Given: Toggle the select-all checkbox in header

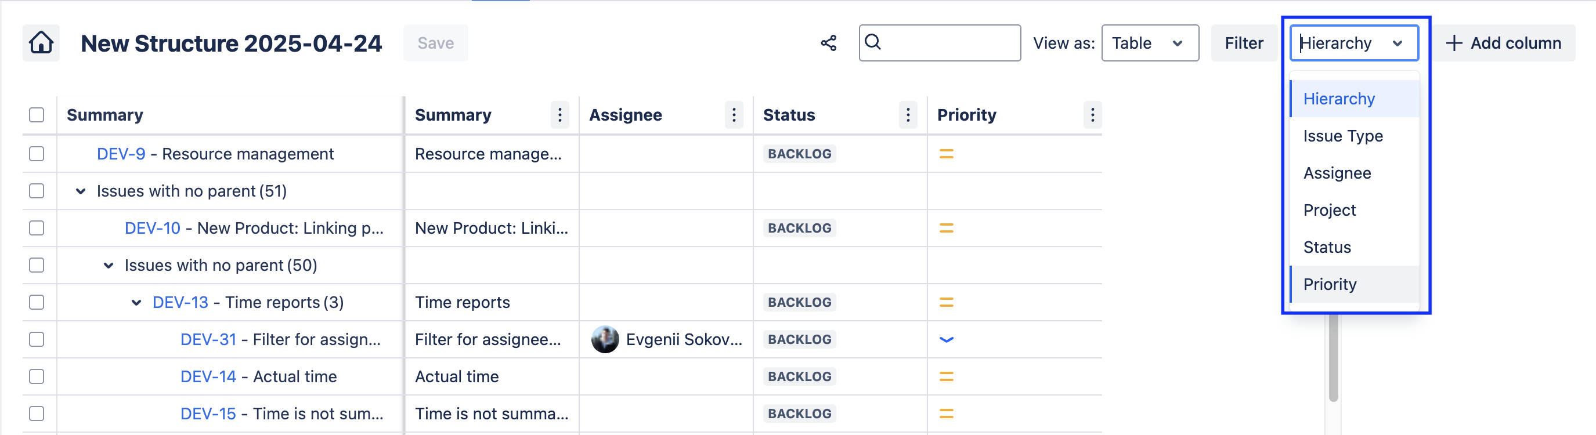Looking at the screenshot, I should click(37, 115).
